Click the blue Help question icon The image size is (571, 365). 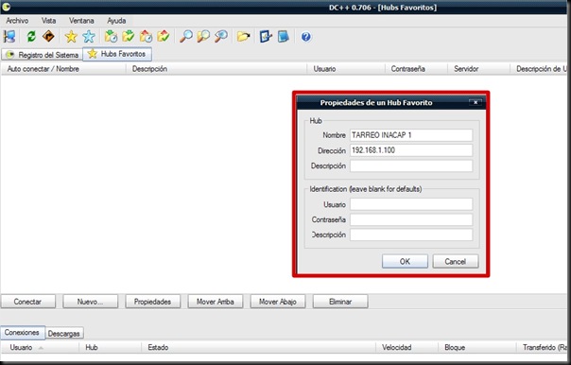[x=306, y=37]
